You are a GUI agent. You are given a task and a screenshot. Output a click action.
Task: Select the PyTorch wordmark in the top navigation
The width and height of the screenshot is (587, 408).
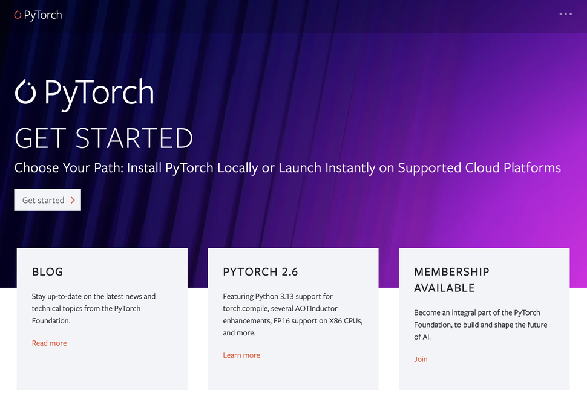(43, 15)
